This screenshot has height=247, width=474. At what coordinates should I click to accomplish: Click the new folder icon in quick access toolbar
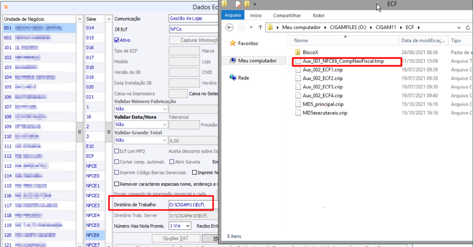coord(247,4)
